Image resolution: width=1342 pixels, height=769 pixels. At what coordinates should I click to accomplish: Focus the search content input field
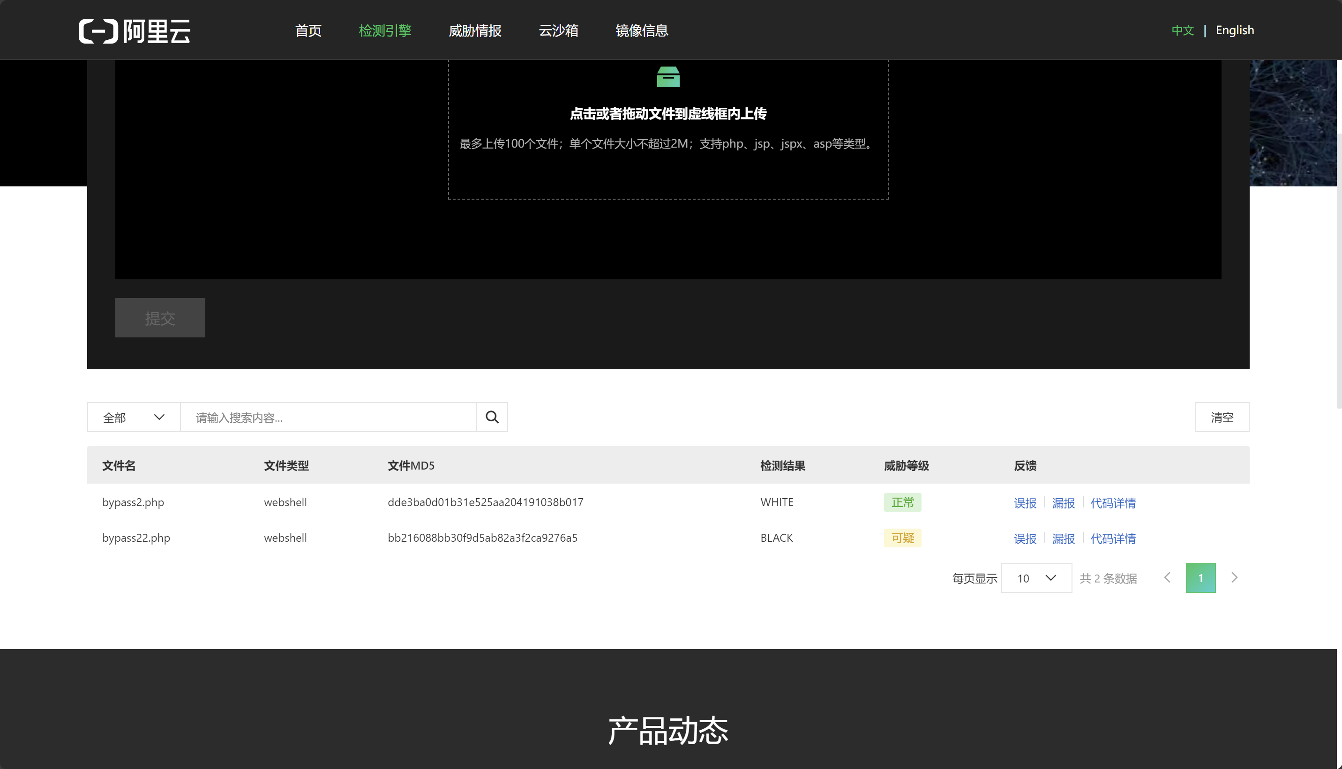[328, 417]
